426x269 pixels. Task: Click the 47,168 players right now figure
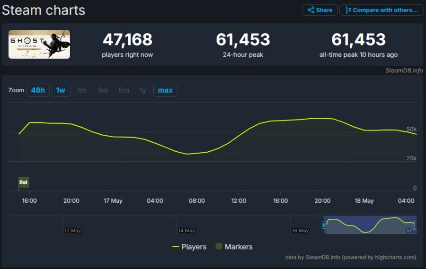127,40
